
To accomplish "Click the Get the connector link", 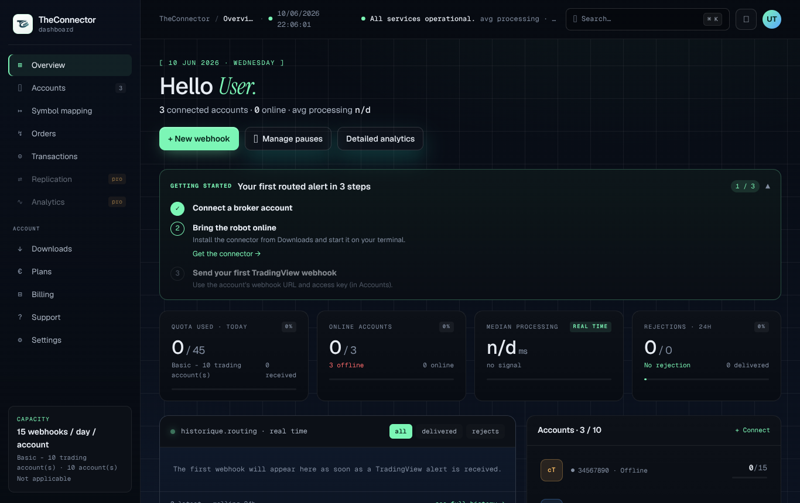I will [227, 254].
